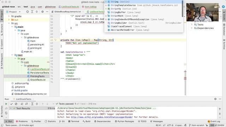The image size is (226, 127).
Task: Collapse the src folder
Action: tap(9, 23)
